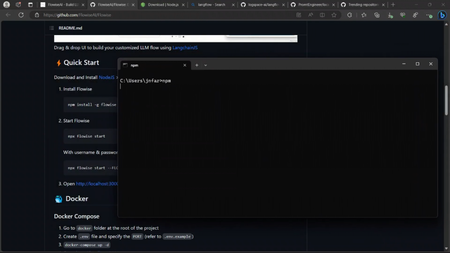Add this page to favorites star

pyautogui.click(x=334, y=15)
